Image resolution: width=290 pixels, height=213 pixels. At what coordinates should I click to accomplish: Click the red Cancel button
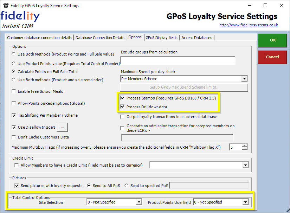pos(273,57)
